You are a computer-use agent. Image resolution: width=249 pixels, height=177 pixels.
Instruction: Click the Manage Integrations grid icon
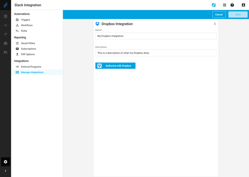[x=17, y=72]
